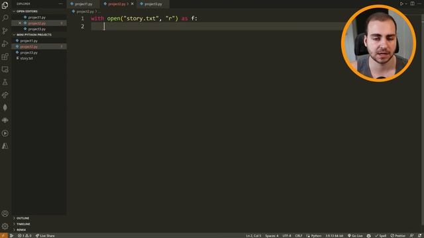424x238 pixels.
Task: Open the Remote Explorer view icon
Action: 5,69
